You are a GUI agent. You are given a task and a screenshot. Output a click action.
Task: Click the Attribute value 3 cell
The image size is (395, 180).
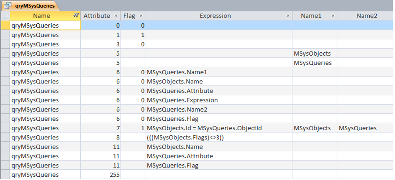[x=101, y=44]
